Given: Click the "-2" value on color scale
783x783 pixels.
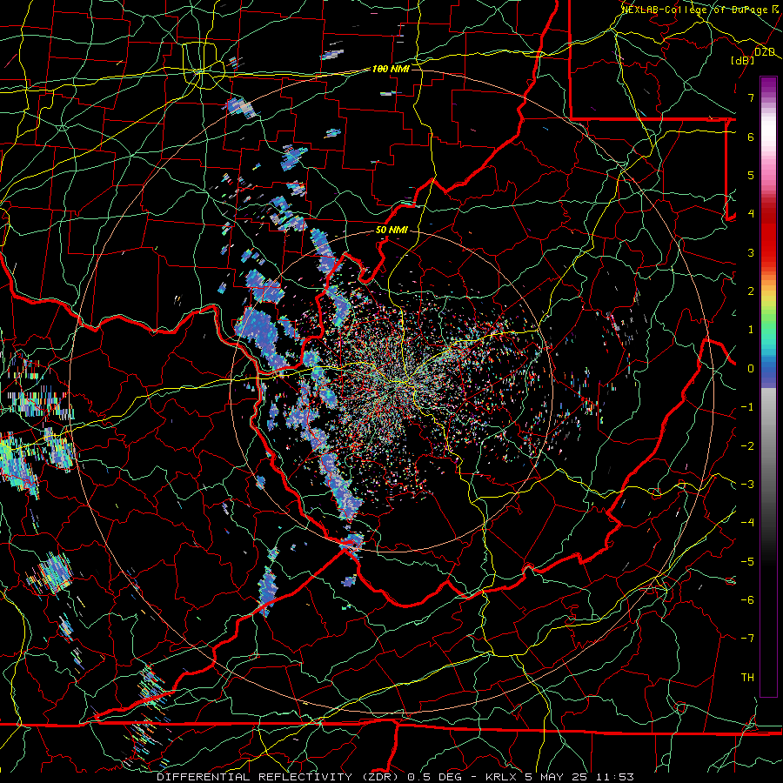Looking at the screenshot, I should tap(747, 446).
